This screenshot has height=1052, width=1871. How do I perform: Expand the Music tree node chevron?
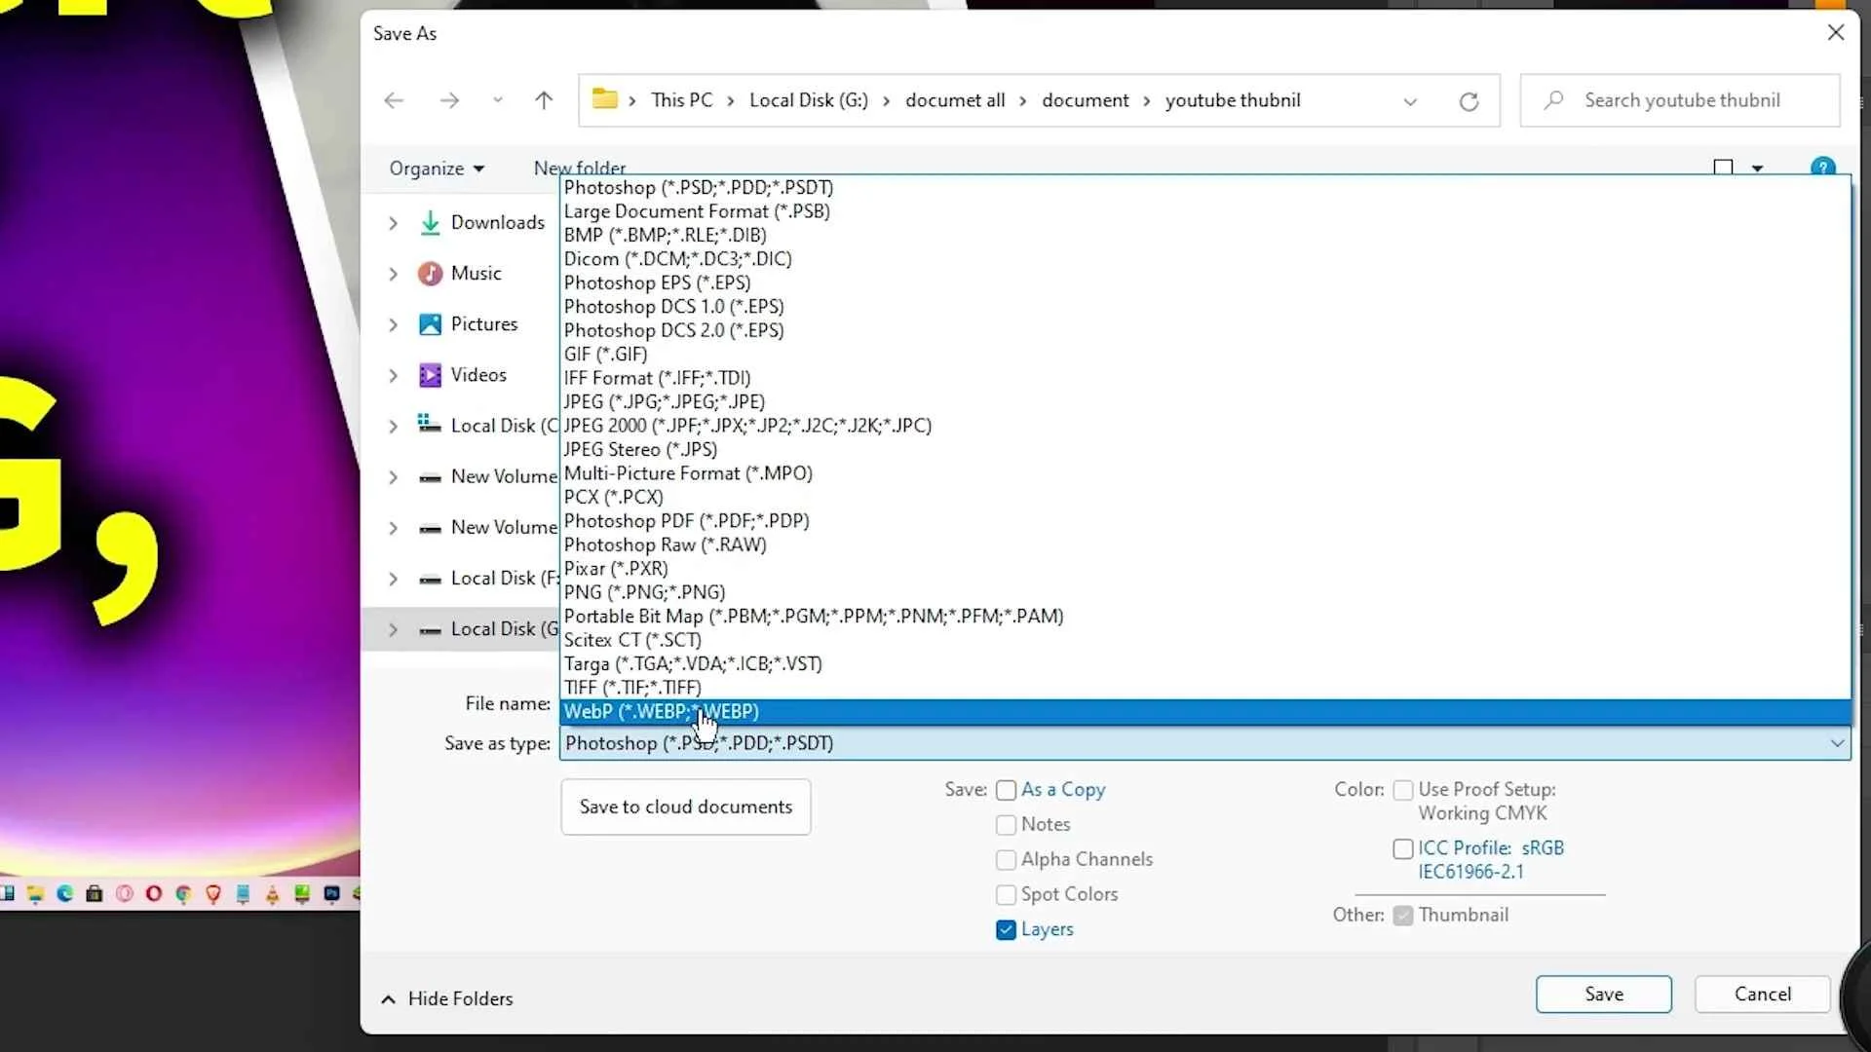click(x=393, y=274)
